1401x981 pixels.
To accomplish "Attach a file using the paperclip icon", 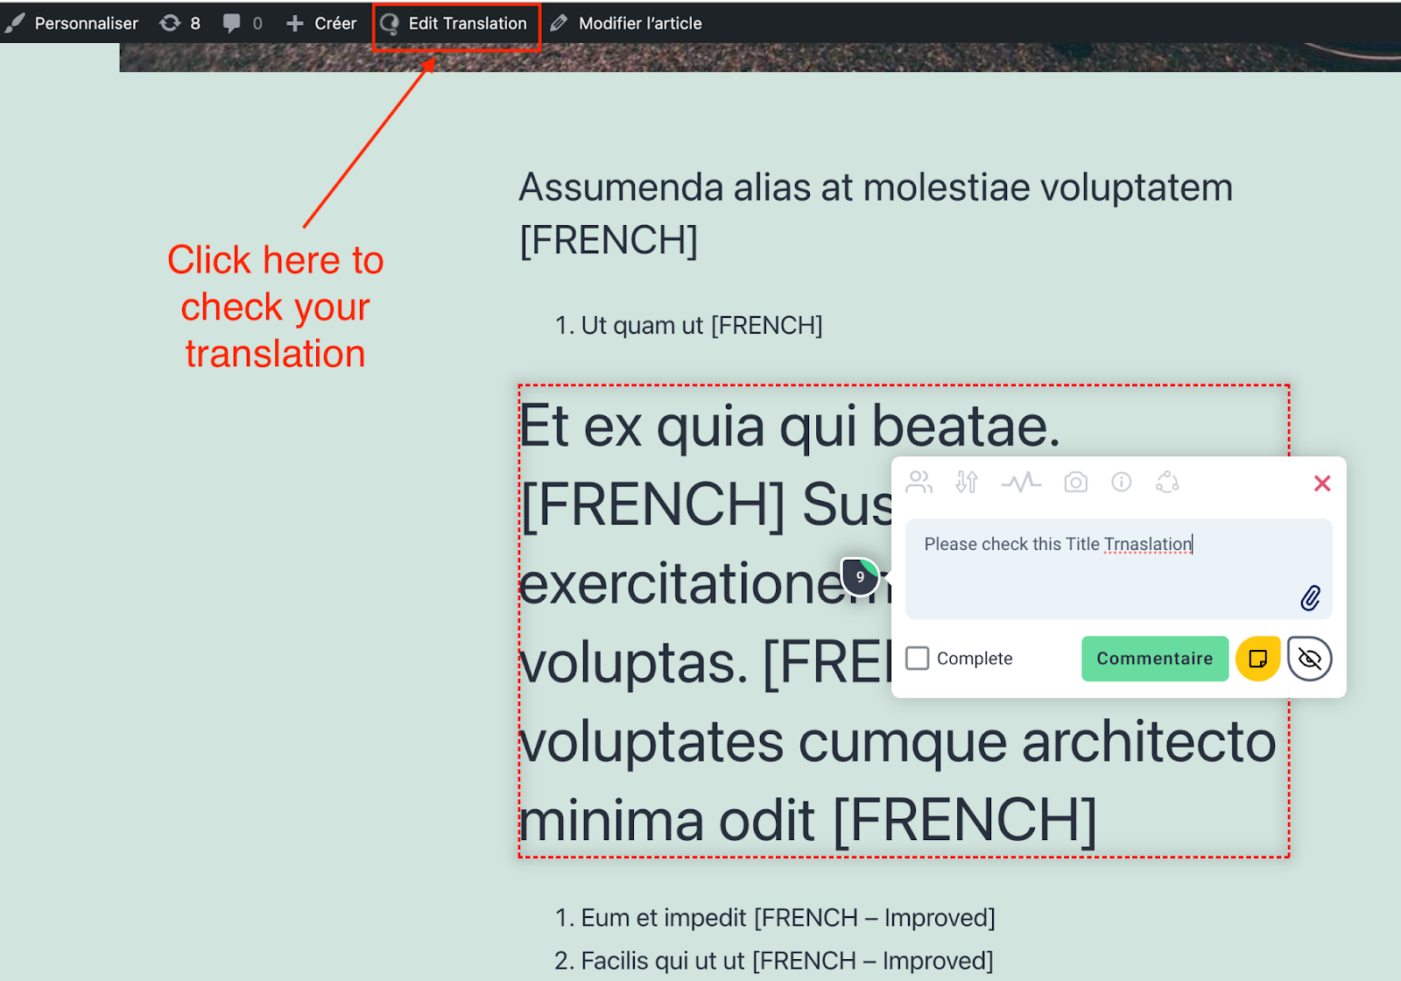I will point(1310,597).
